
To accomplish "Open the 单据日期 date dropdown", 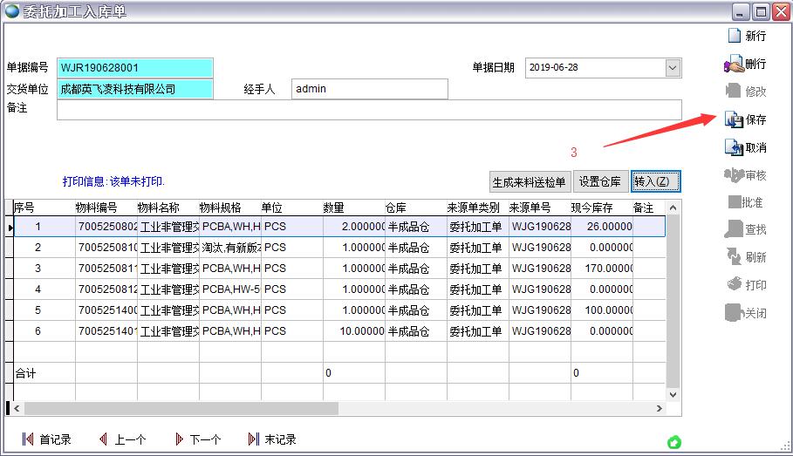I will pos(672,68).
